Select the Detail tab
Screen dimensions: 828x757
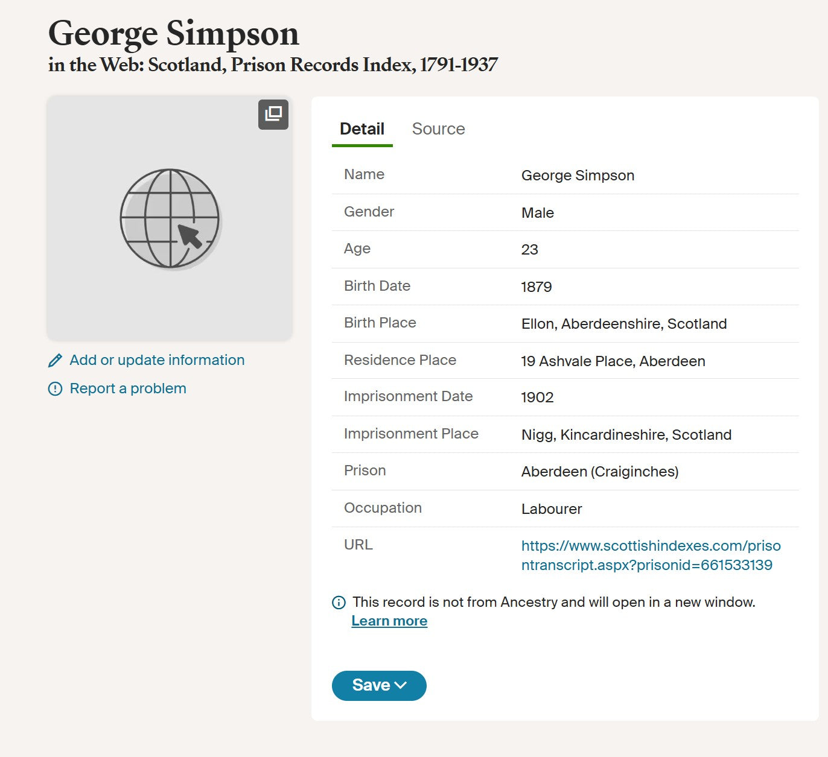tap(362, 129)
